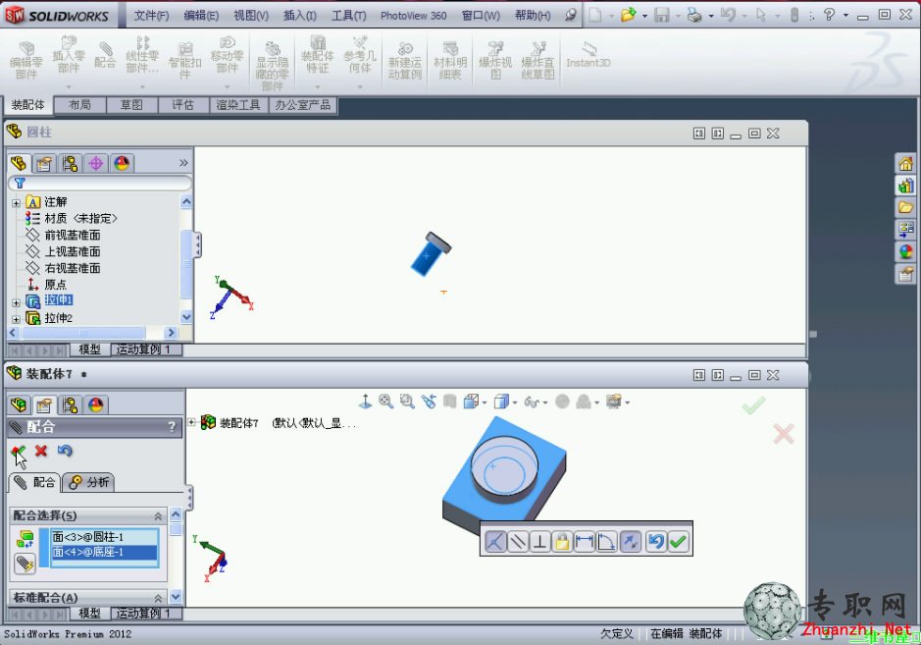Click the undo arrow in mate PropertyManager
This screenshot has width=921, height=645.
65,451
